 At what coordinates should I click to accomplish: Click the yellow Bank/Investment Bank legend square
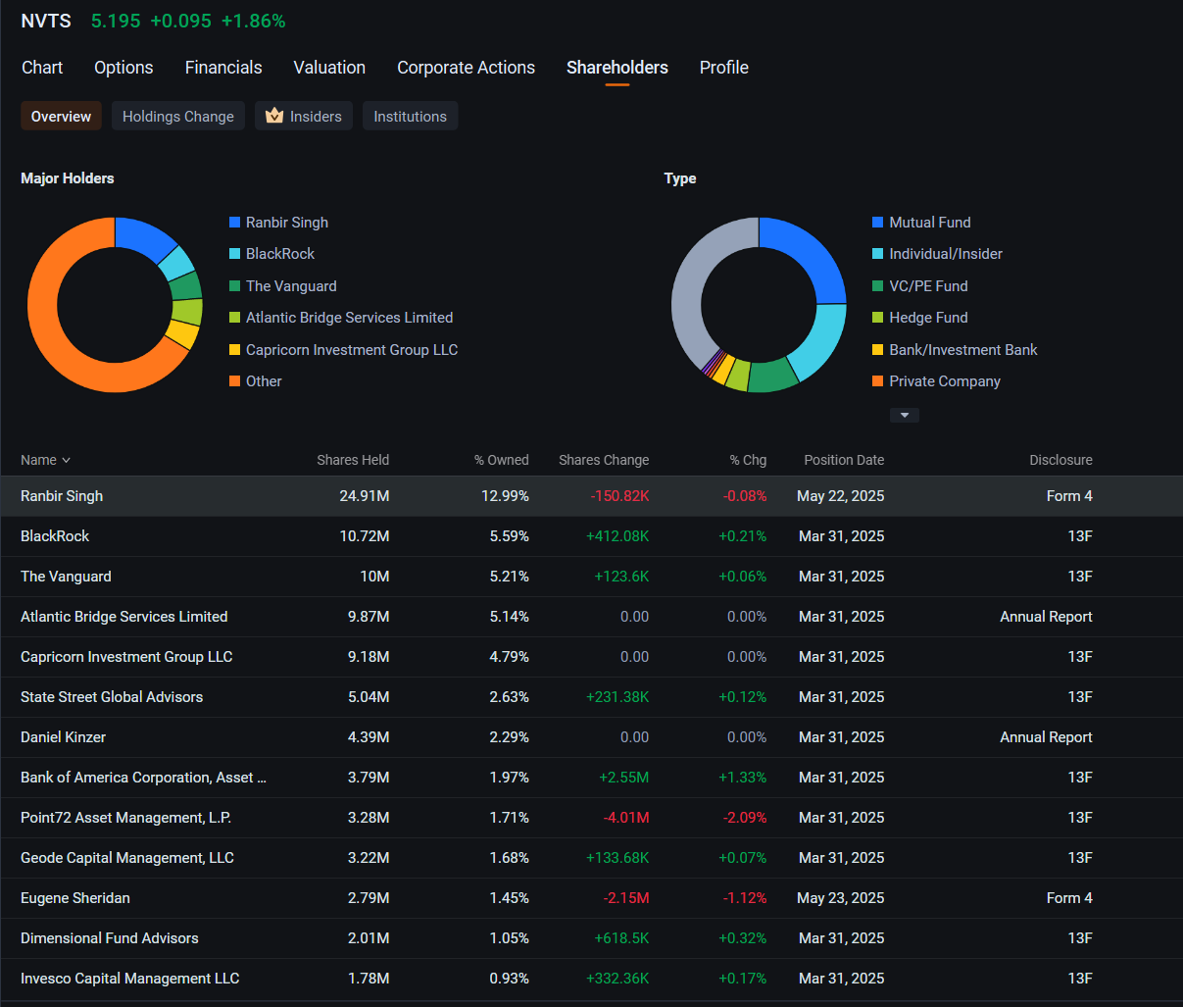(x=878, y=350)
